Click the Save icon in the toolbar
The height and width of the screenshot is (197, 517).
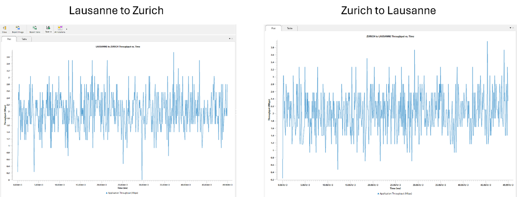48,28
